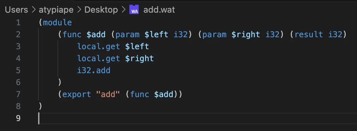This screenshot has height=131, width=357.
Task: Click the $right variable on line 4
Action: pyautogui.click(x=139, y=59)
